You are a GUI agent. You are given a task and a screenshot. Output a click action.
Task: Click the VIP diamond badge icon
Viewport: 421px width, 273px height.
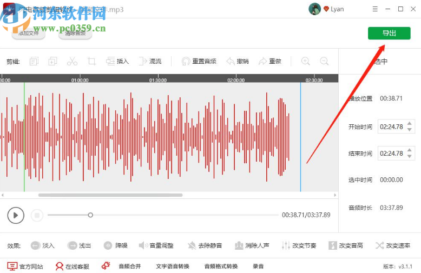(x=326, y=9)
